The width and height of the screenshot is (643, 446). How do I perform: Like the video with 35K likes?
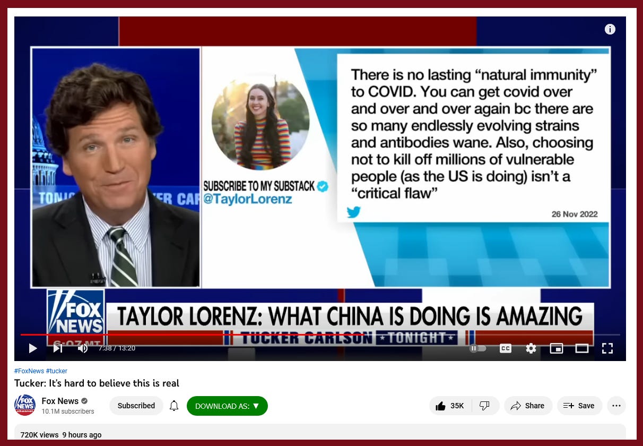pyautogui.click(x=450, y=406)
